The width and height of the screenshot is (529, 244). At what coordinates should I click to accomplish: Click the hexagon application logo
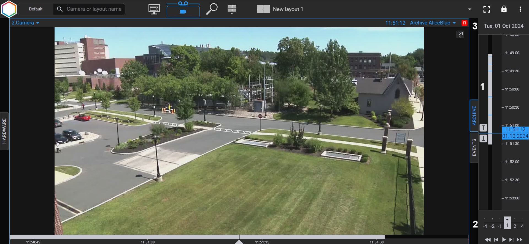click(x=9, y=9)
